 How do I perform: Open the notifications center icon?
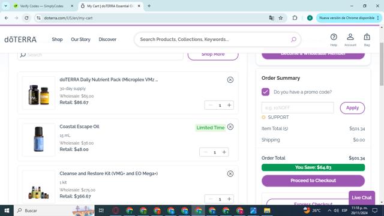(x=374, y=211)
